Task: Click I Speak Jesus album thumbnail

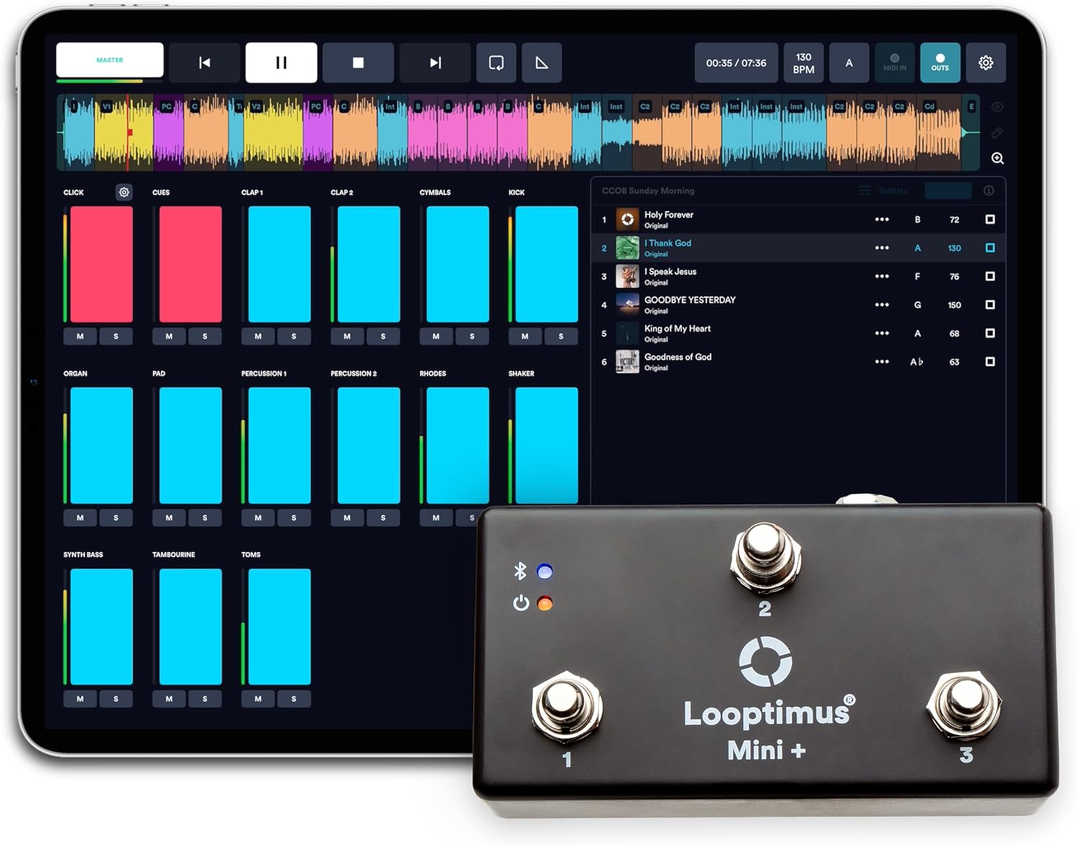Action: 628,276
